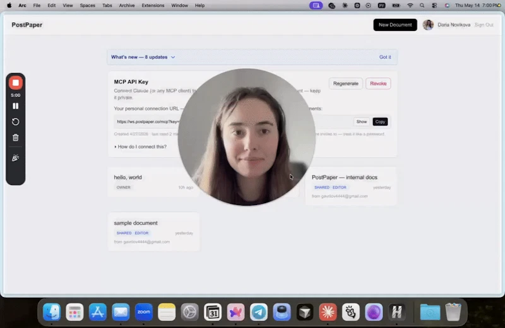Open Mail app in the dock

[121, 312]
